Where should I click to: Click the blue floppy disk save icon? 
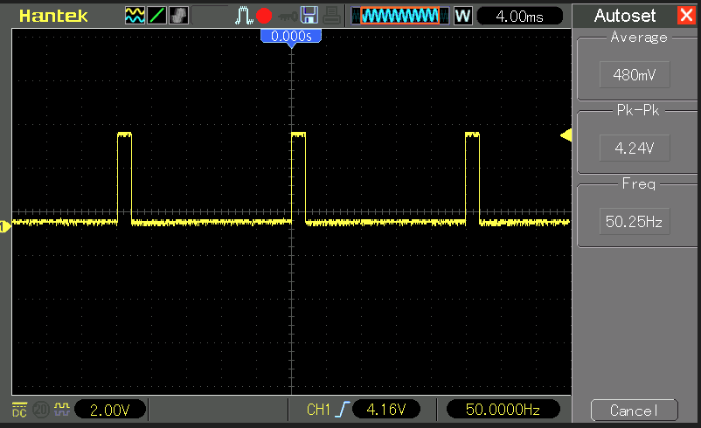(309, 16)
